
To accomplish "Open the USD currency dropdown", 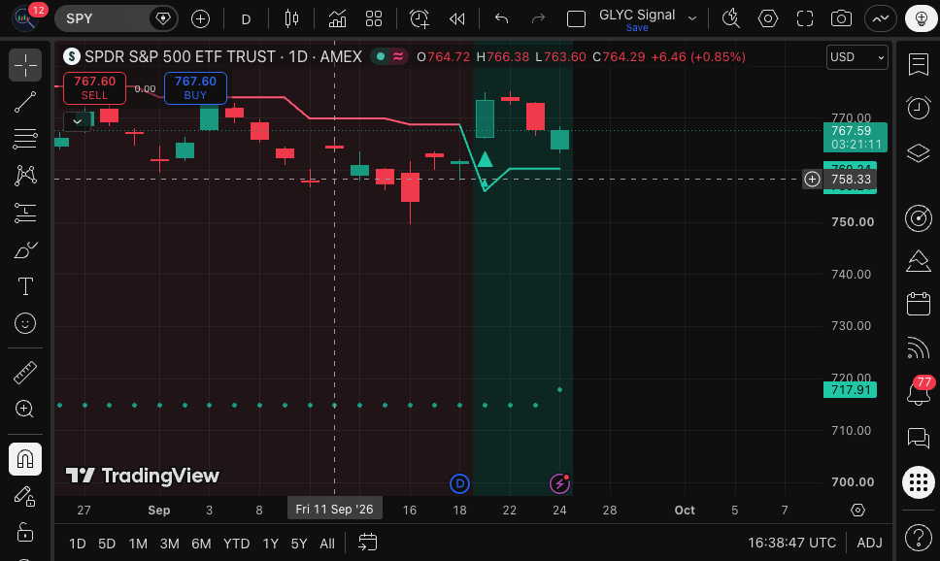I will tap(857, 57).
